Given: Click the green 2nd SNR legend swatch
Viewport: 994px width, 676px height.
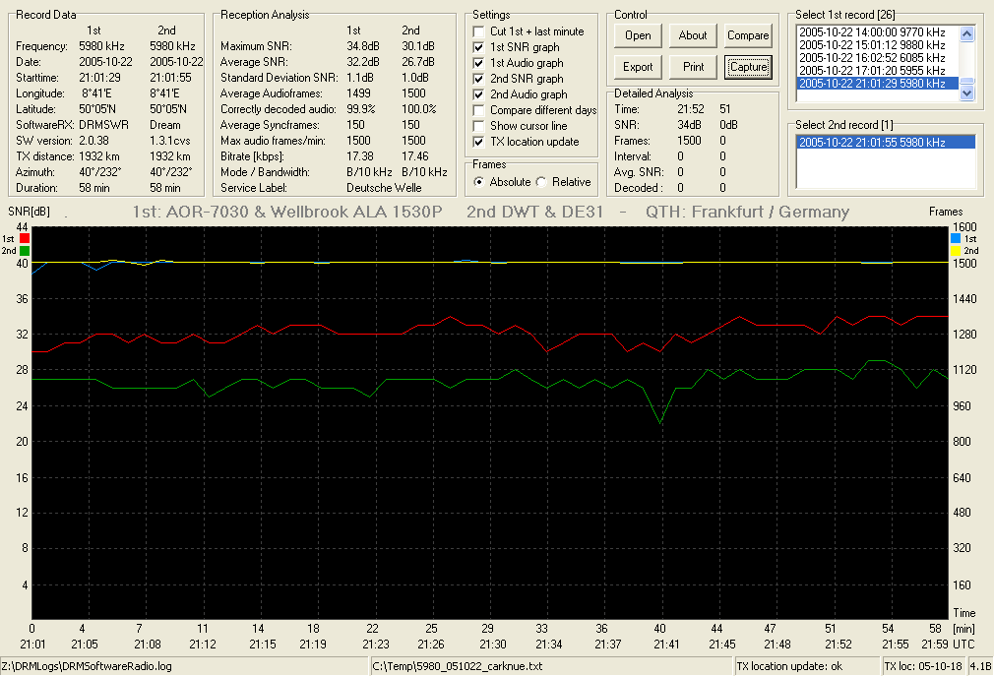Looking at the screenshot, I should [24, 251].
